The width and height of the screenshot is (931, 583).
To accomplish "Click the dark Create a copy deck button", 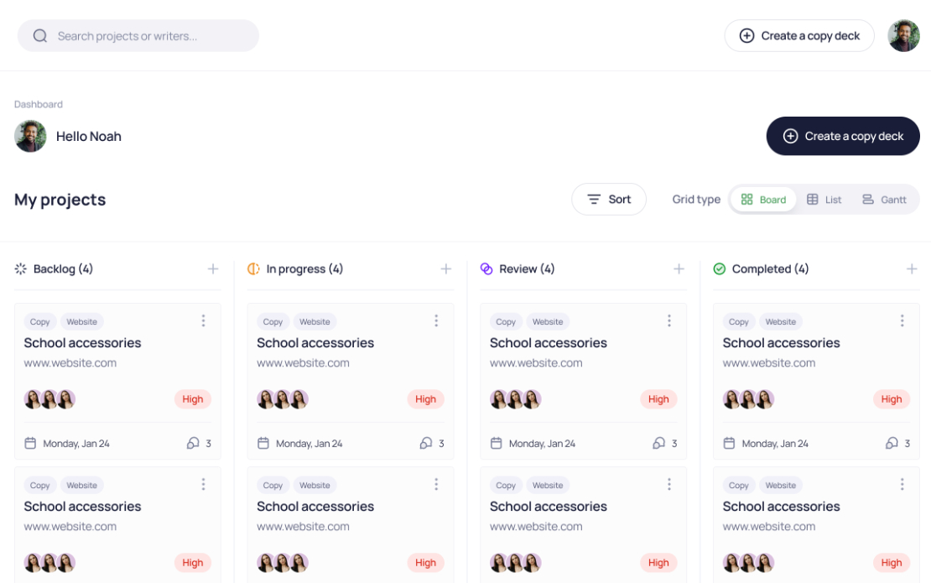I will 843,136.
